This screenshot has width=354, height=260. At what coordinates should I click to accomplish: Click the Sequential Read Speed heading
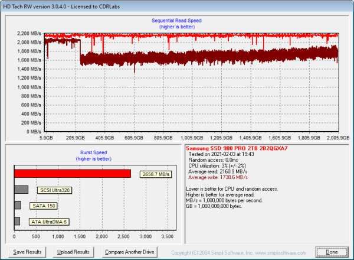pyautogui.click(x=177, y=21)
